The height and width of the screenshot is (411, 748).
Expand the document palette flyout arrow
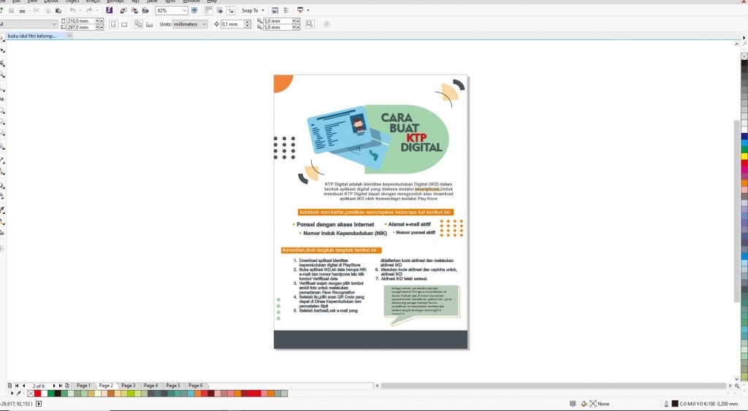pyautogui.click(x=12, y=393)
